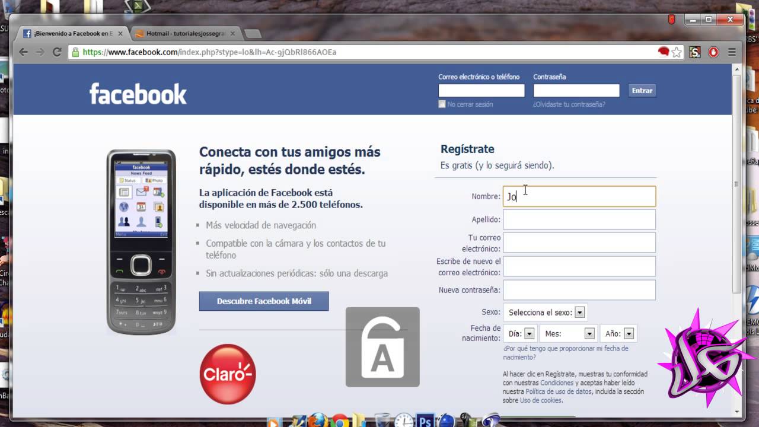Screen dimensions: 759x427
Task: Open ¿Olvidaste tu contraseña? link
Action: (569, 104)
